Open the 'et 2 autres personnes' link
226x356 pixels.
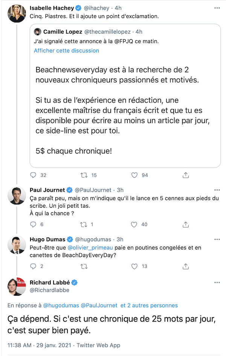[149, 305]
